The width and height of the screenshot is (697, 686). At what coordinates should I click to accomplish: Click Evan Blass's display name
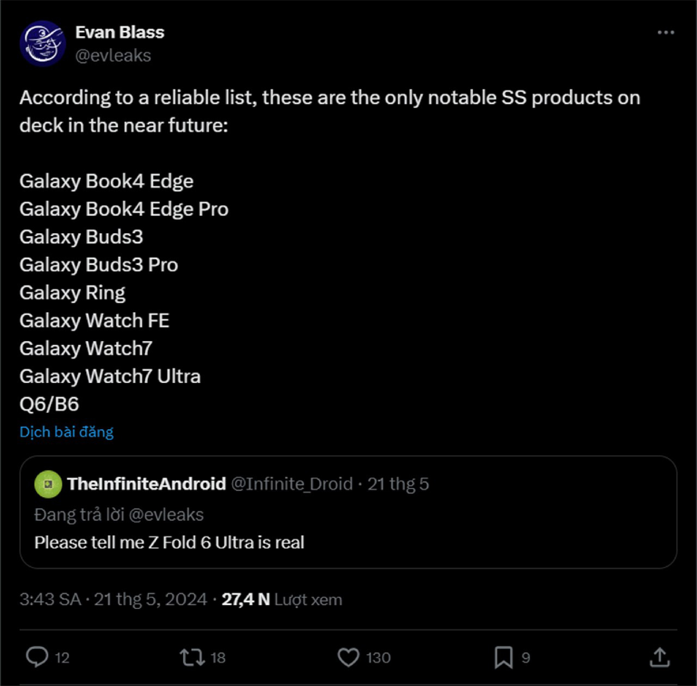tap(120, 32)
